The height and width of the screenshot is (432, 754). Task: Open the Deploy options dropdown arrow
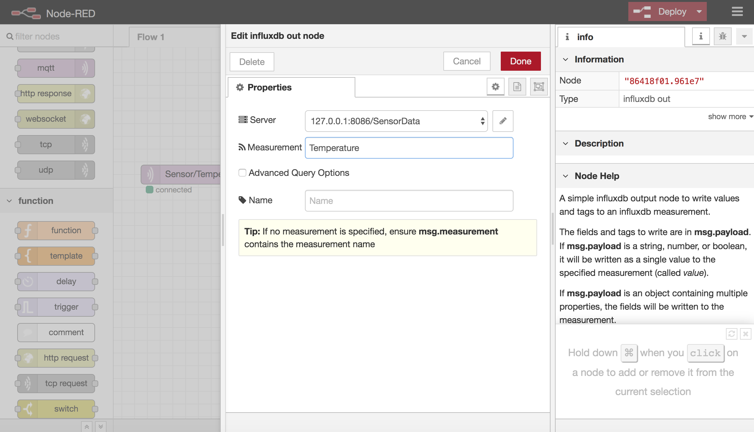699,12
